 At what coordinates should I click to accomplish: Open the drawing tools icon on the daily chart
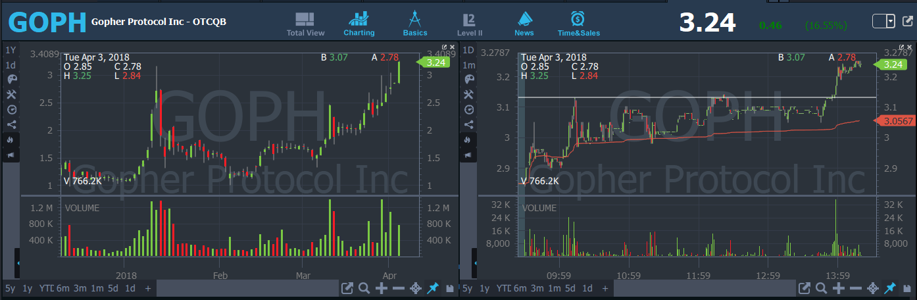point(11,94)
